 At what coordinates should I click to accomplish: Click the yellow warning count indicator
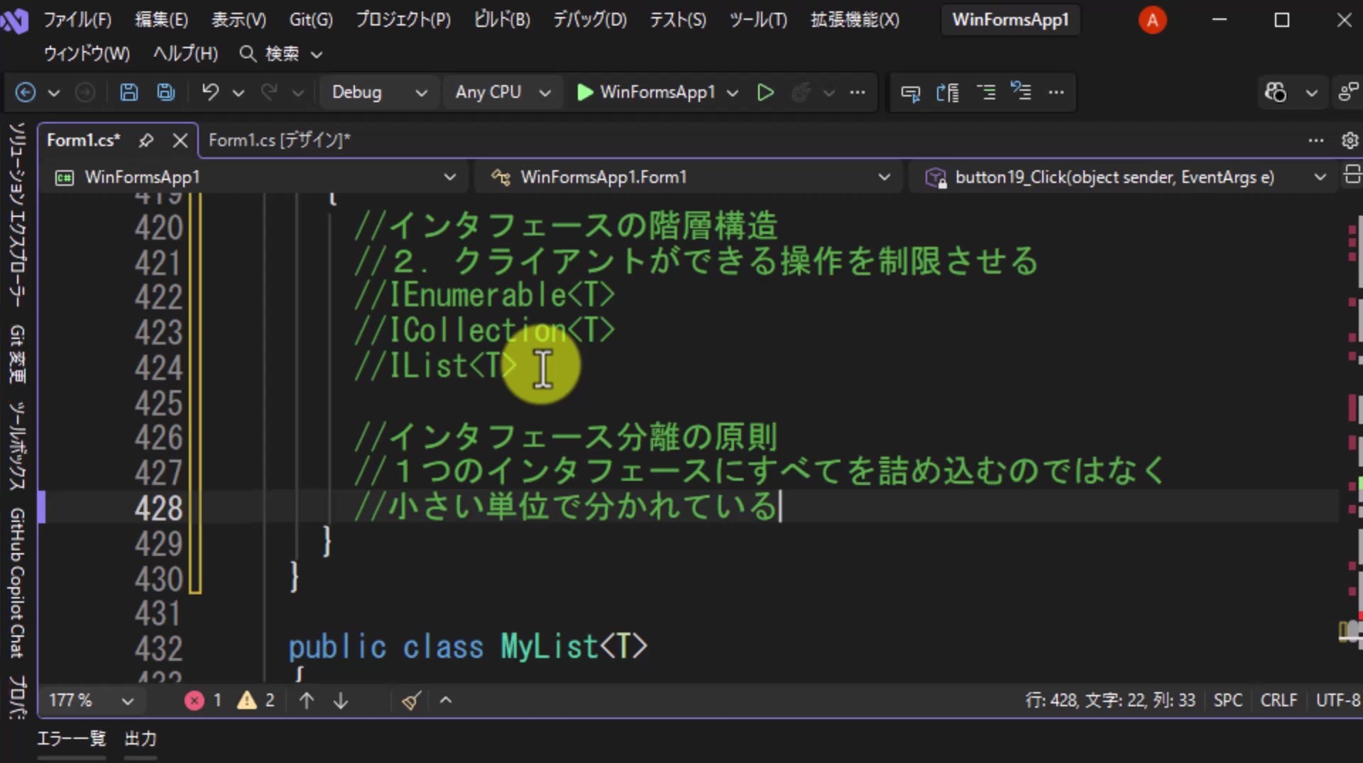[256, 701]
